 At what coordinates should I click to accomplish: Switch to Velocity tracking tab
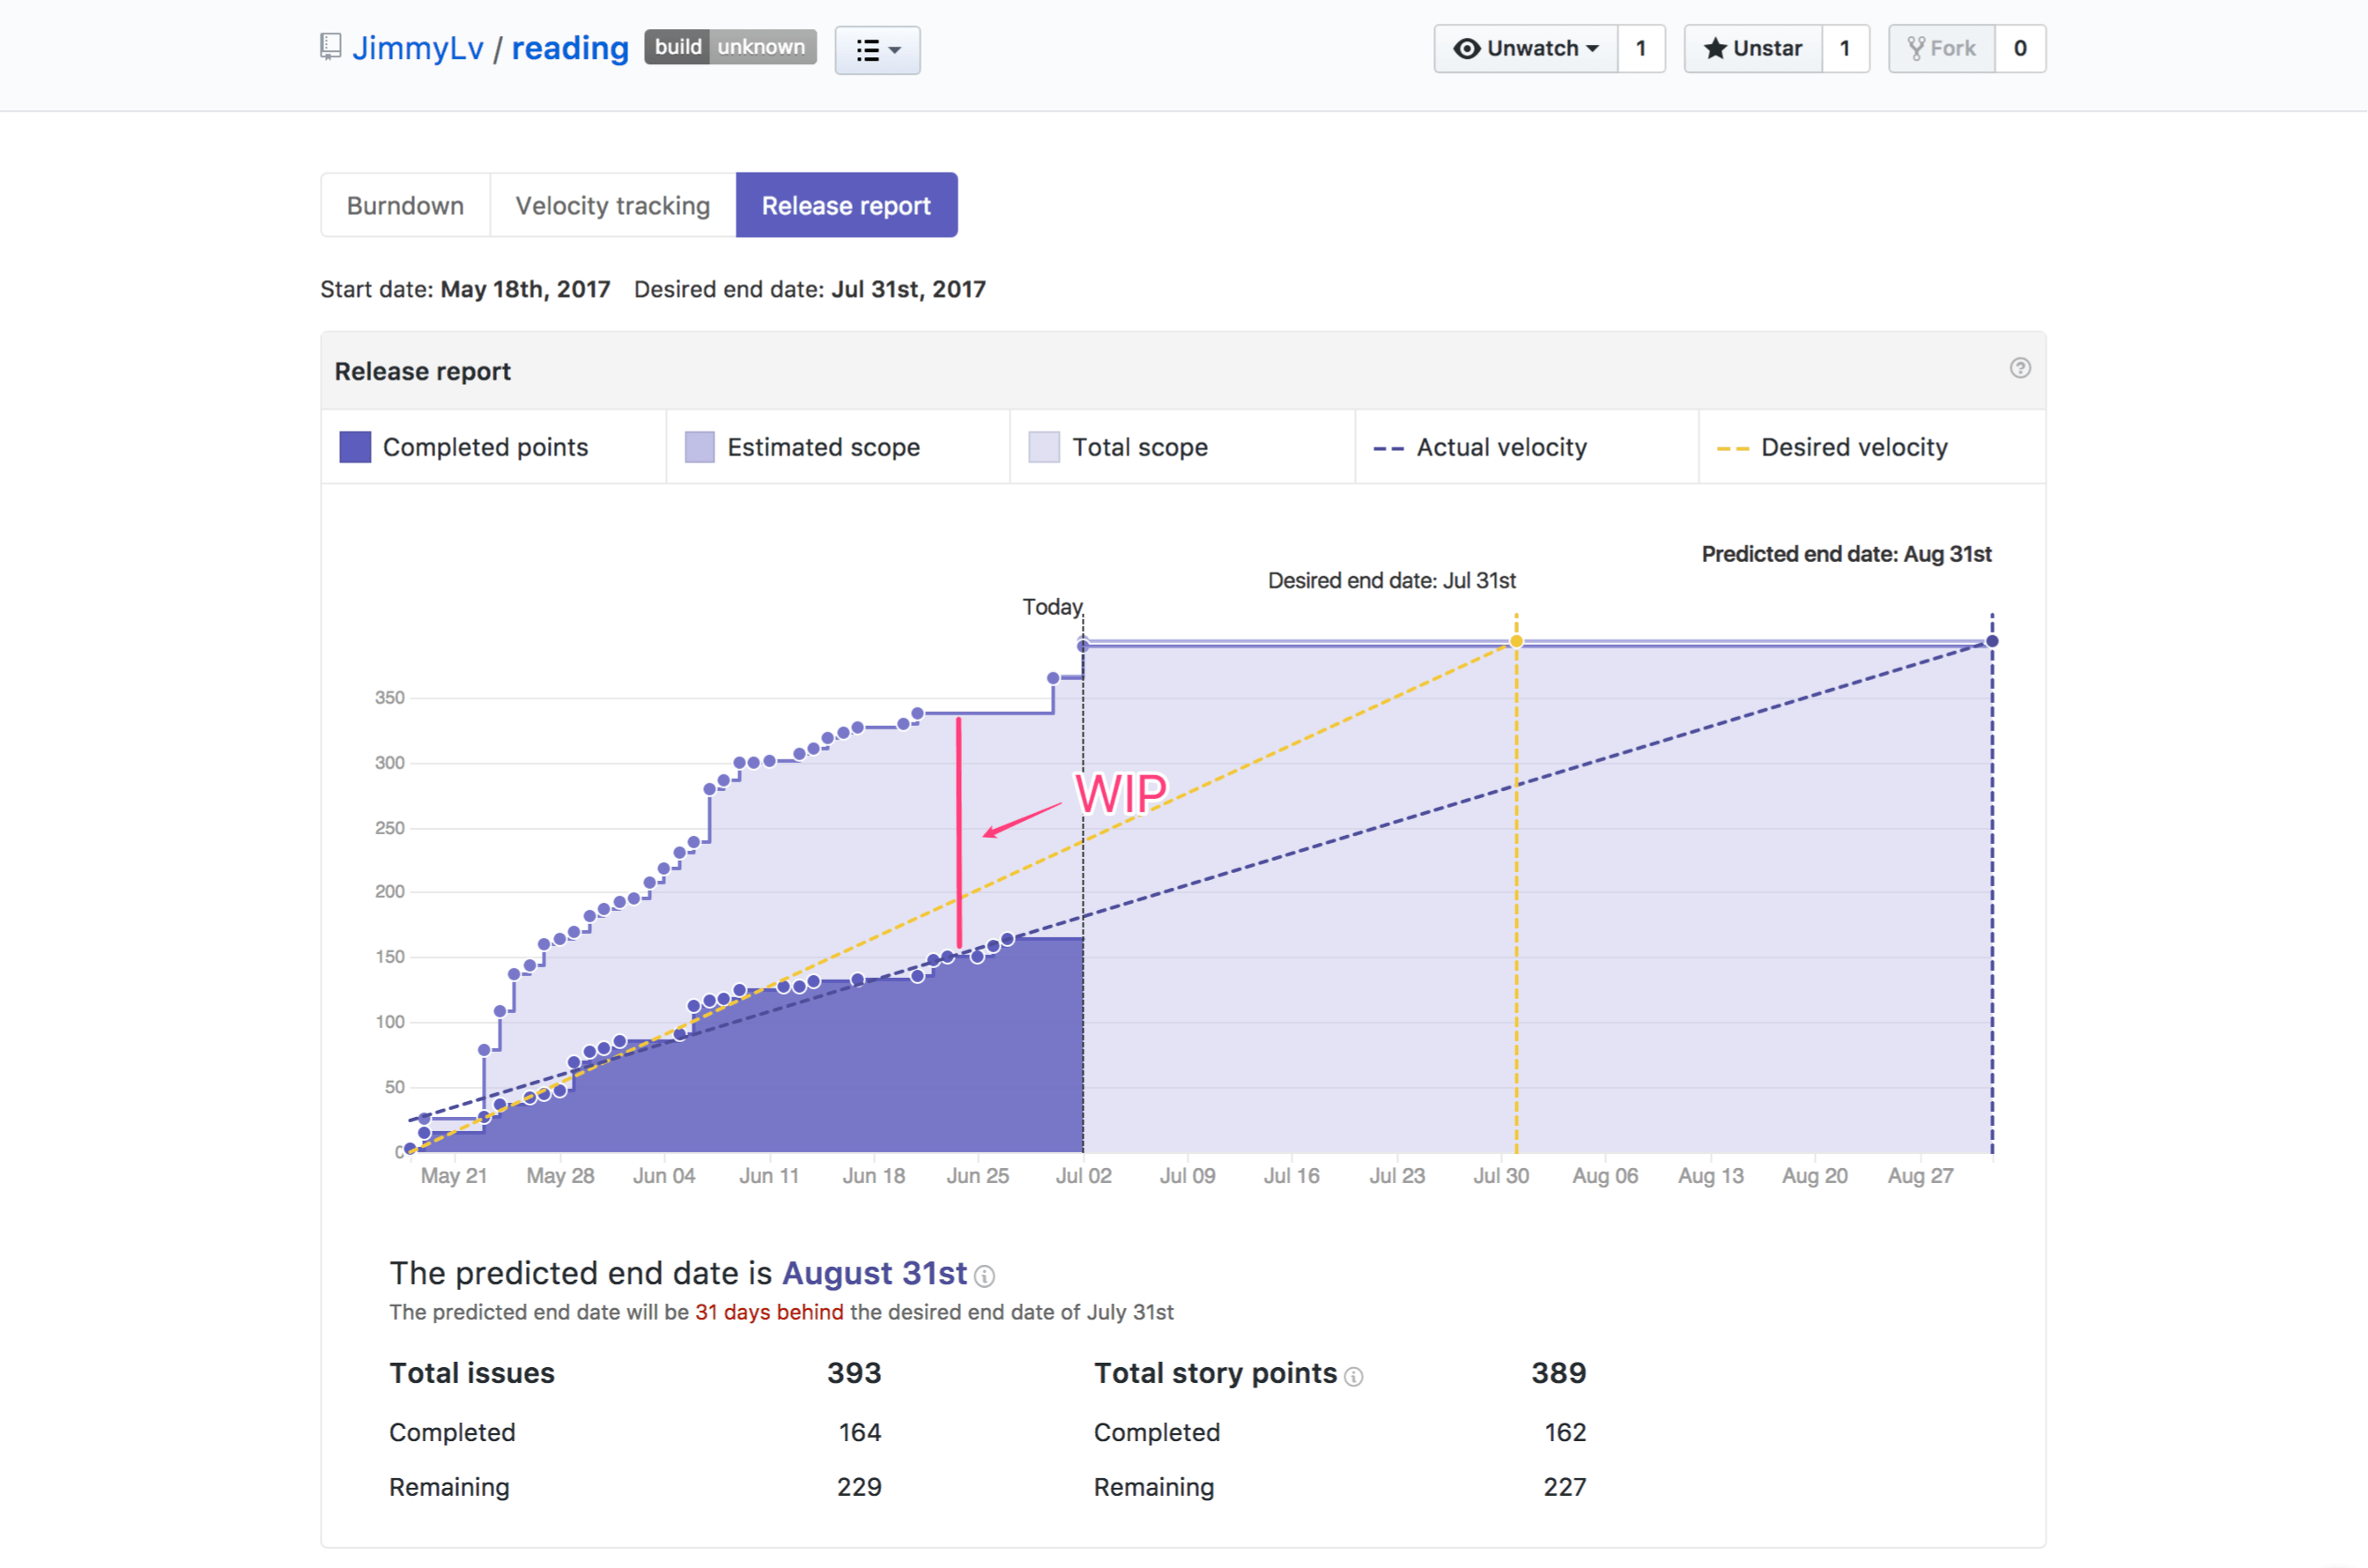click(x=612, y=205)
